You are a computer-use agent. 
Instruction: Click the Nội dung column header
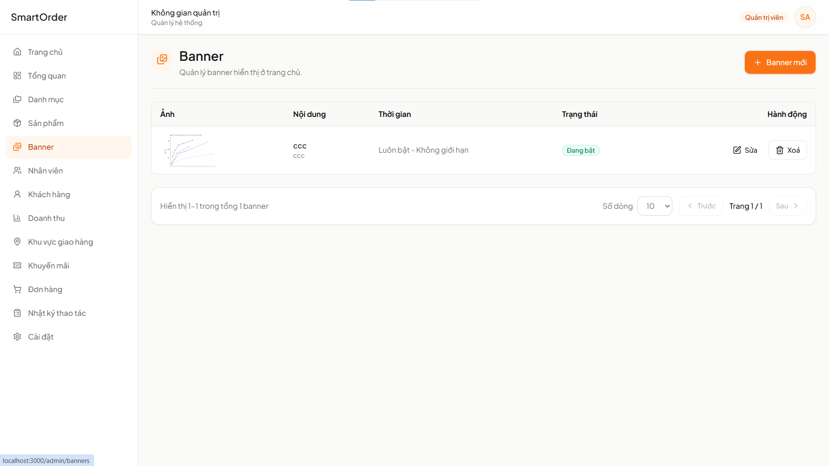tap(309, 114)
